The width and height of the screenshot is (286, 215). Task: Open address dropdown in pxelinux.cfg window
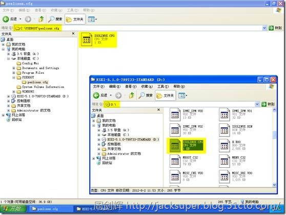coord(264,28)
